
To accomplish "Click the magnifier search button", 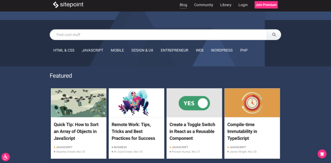I will (274, 35).
